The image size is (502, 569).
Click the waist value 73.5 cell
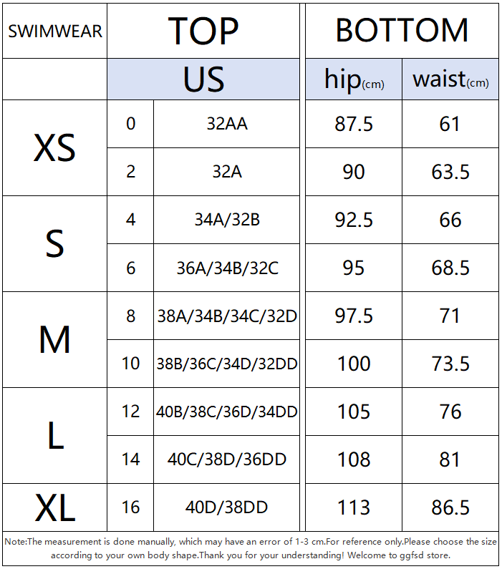pyautogui.click(x=450, y=364)
